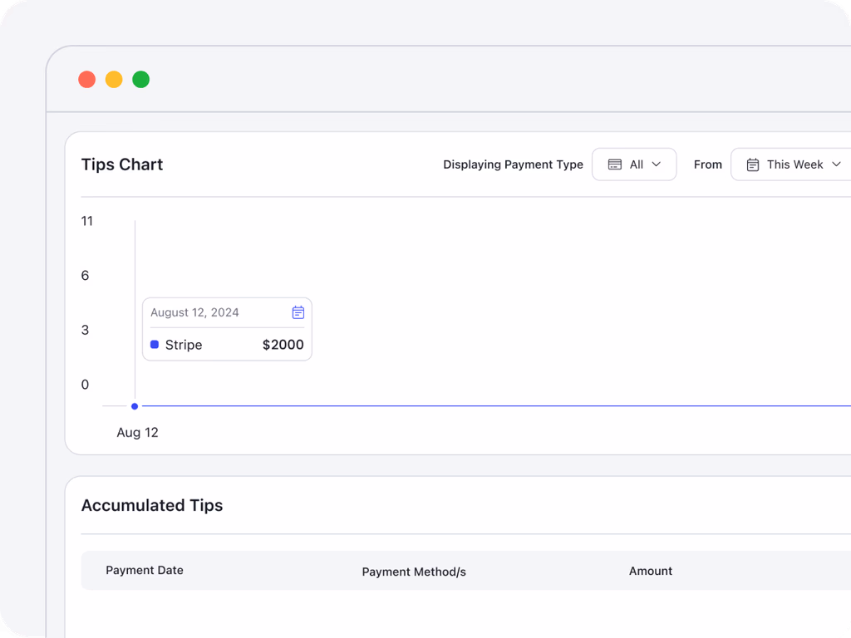Image resolution: width=851 pixels, height=638 pixels.
Task: Click the blue Stripe legend swatch
Action: (155, 345)
